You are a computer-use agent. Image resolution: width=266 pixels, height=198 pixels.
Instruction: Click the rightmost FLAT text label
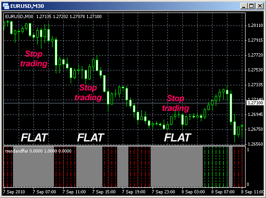178,137
